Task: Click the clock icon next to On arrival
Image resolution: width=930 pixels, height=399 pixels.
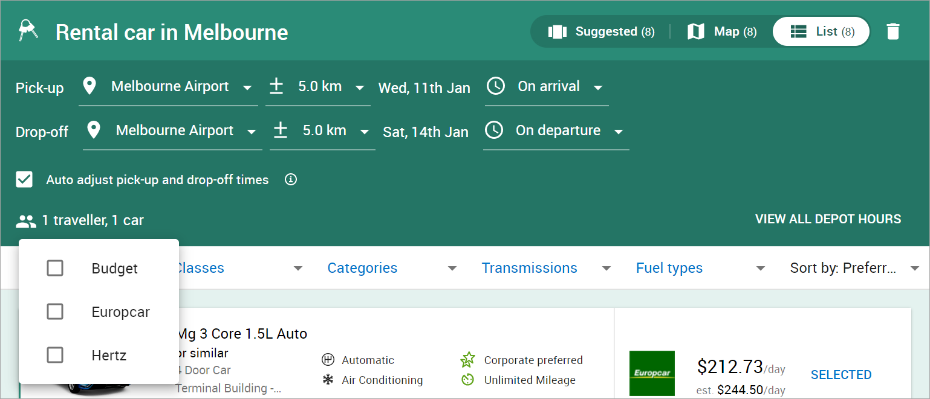Action: (x=496, y=86)
